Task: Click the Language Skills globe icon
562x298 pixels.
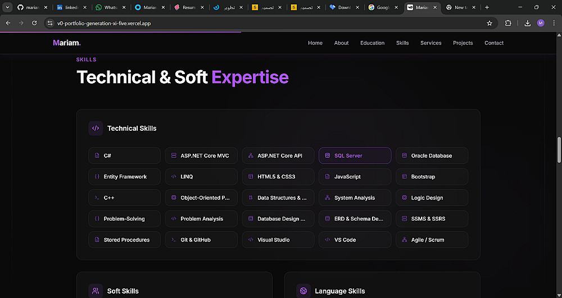Action: click(x=303, y=291)
